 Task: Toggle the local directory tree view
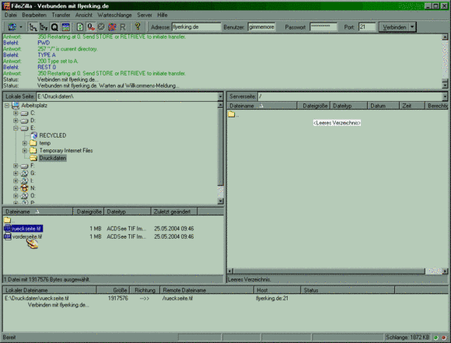tap(33, 27)
